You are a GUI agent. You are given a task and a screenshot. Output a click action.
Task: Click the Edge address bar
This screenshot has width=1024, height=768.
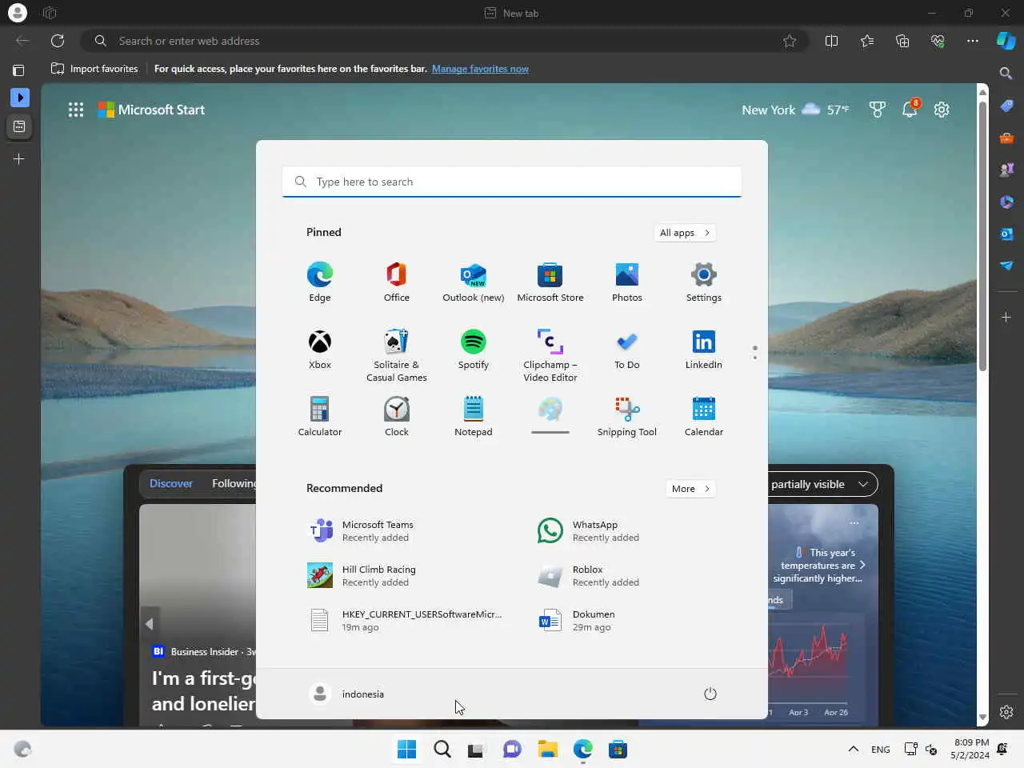[x=444, y=41]
